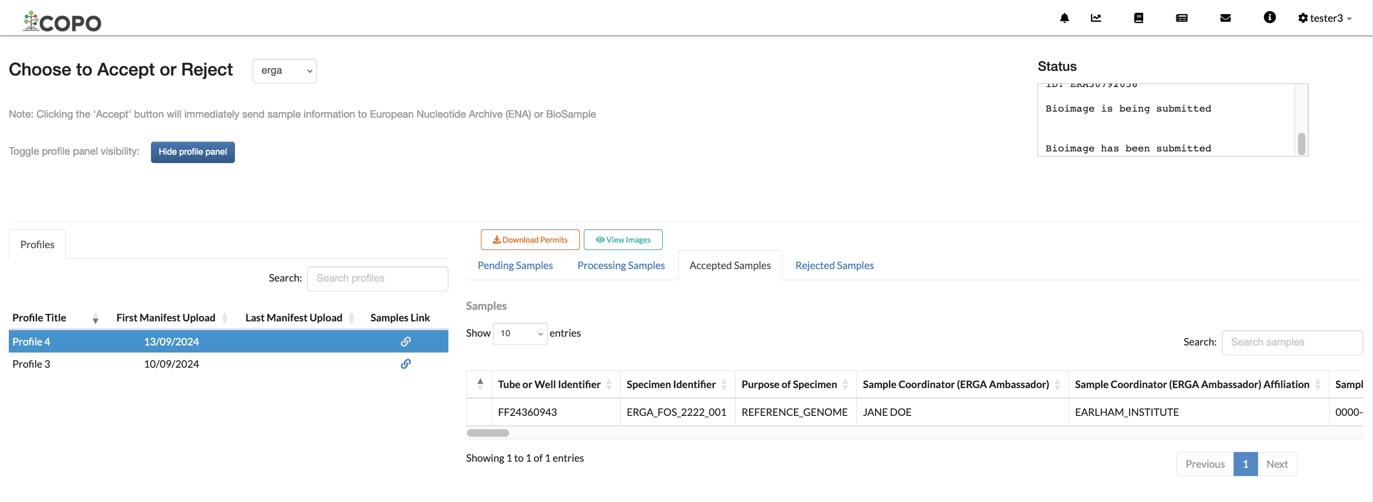This screenshot has height=502, width=1373.
Task: Open the info circle icon
Action: point(1270,18)
